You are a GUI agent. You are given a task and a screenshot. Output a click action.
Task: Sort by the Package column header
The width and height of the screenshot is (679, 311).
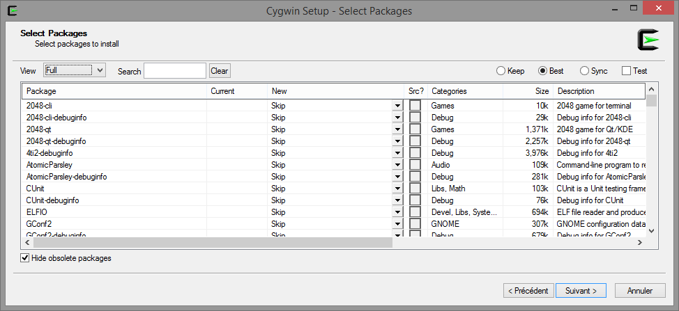pos(115,91)
